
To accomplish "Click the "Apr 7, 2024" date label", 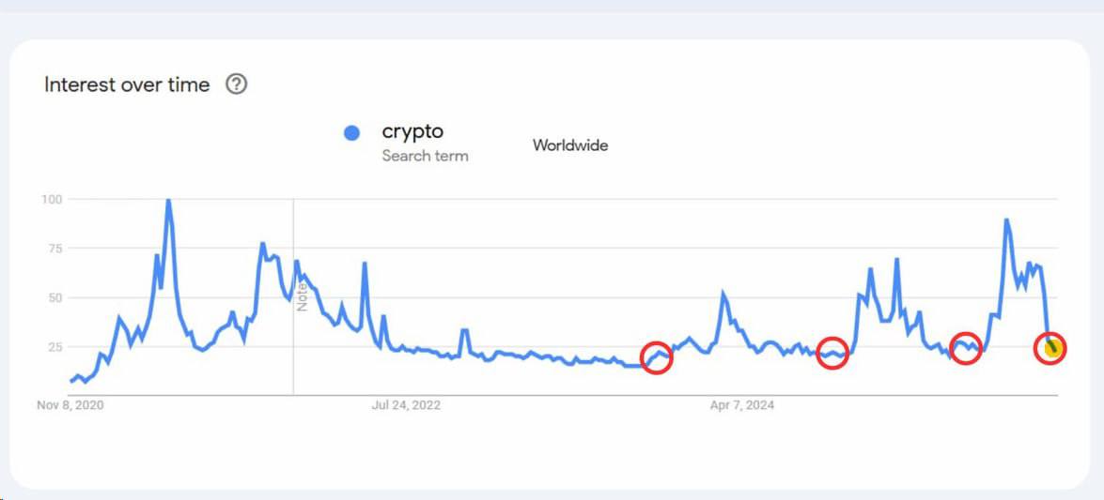I will click(742, 405).
